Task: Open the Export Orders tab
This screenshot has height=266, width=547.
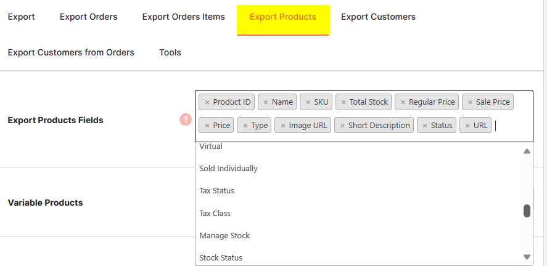Action: pyautogui.click(x=88, y=17)
